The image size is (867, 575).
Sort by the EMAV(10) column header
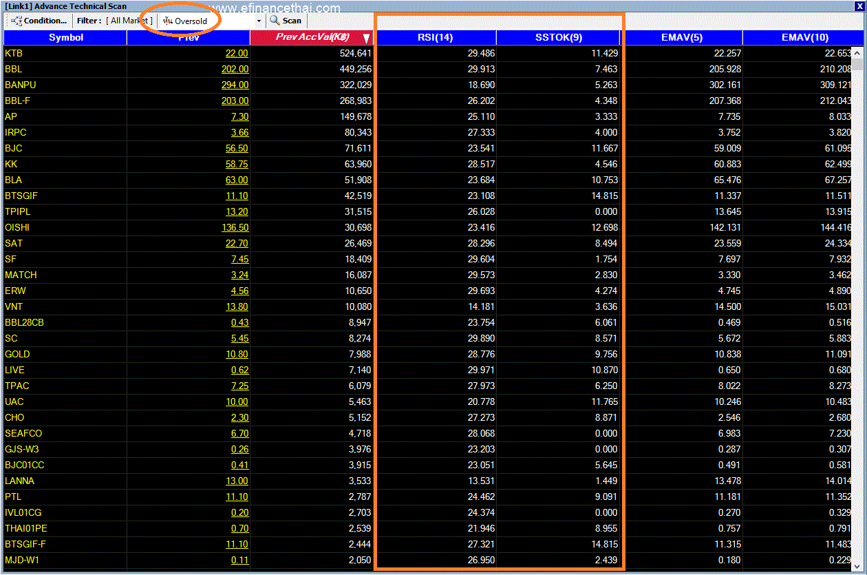[804, 37]
